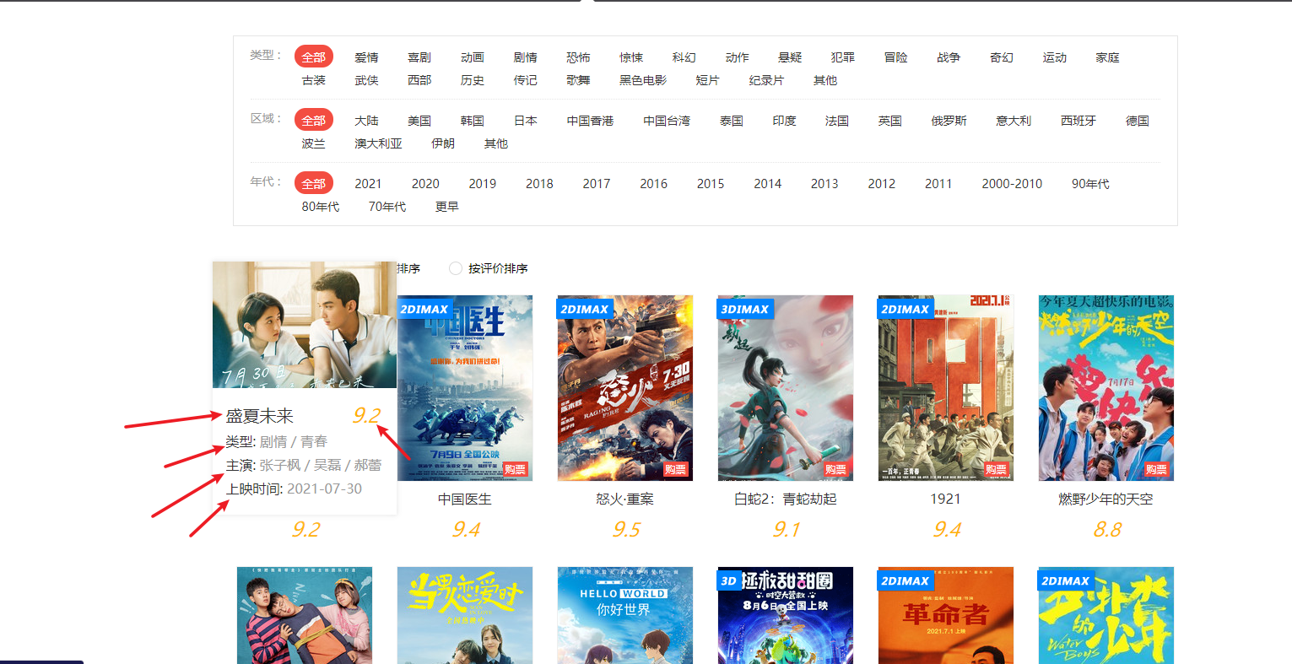Screen dimensions: 1292x664
Task: Filter movies by 恐怖 genre
Action: tap(578, 57)
